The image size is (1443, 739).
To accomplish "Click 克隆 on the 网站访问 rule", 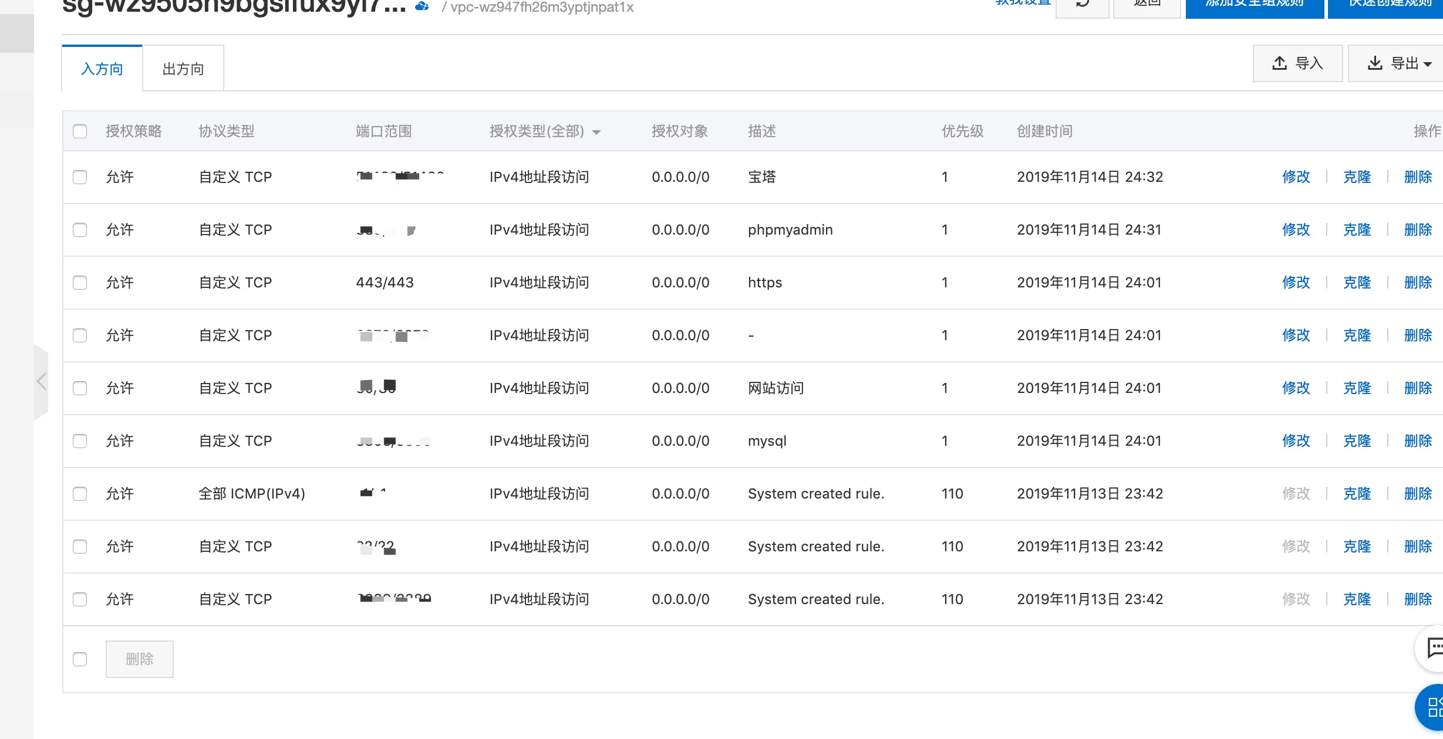I will [x=1357, y=388].
